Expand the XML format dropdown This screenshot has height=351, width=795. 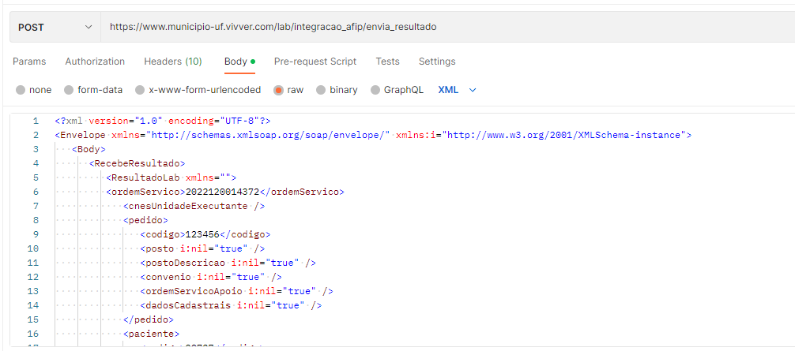458,90
